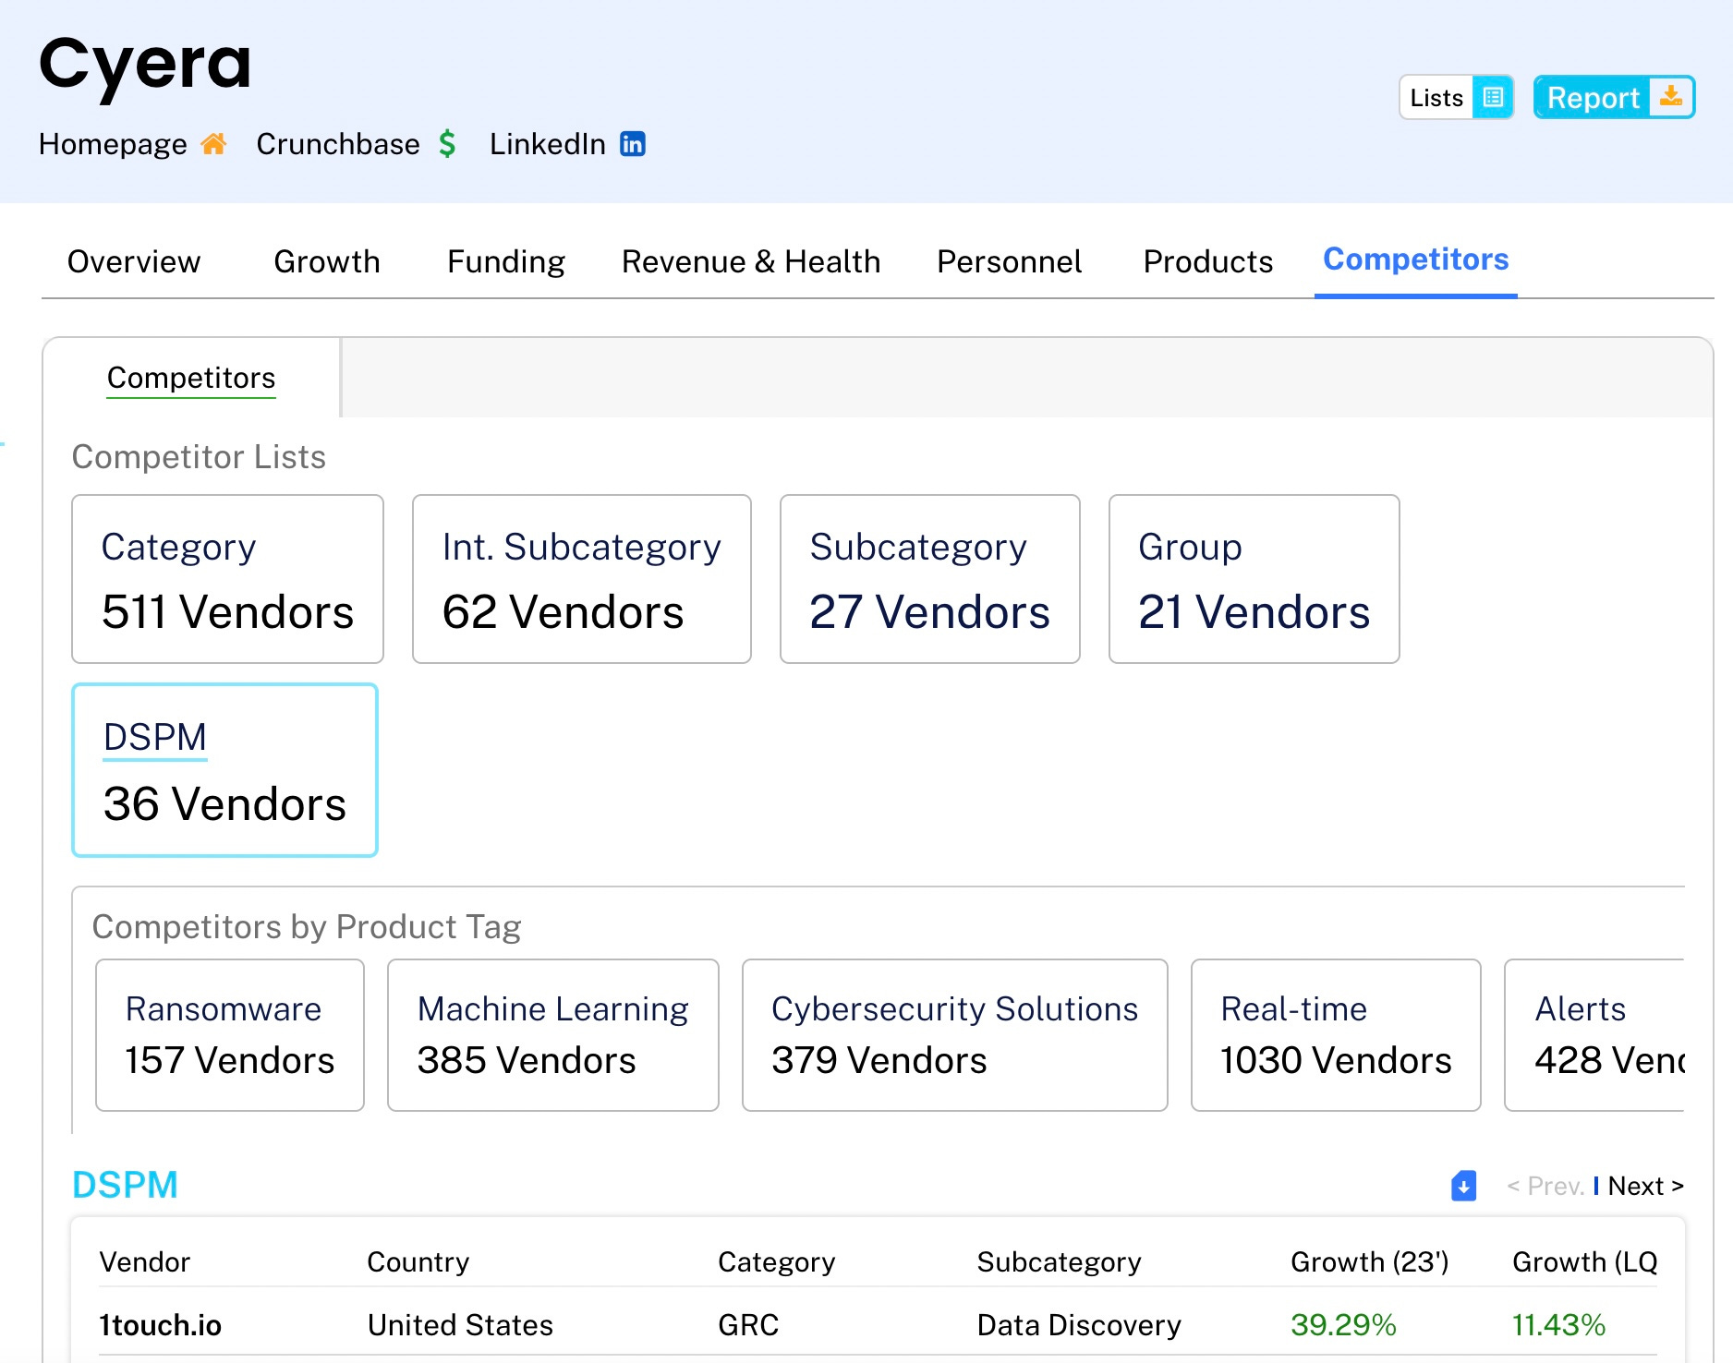Image resolution: width=1733 pixels, height=1363 pixels.
Task: Open the Homepage link
Action: coord(113,144)
